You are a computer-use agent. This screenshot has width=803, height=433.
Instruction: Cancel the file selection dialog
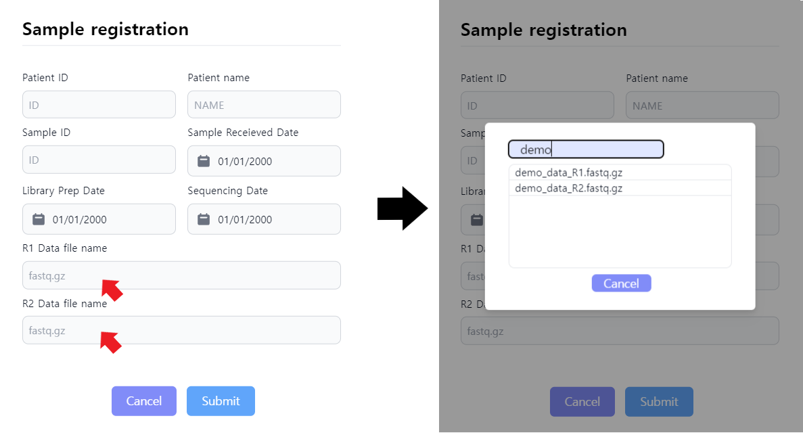[621, 283]
